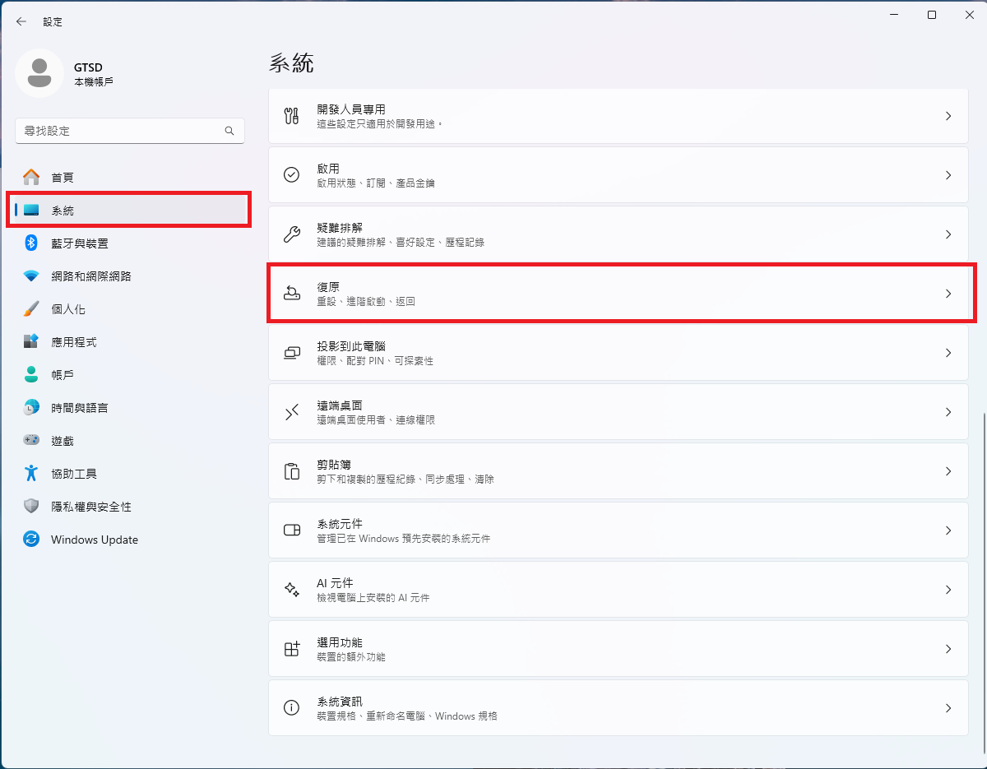
Task: Click the 疑難排解 wrench icon
Action: pos(291,234)
